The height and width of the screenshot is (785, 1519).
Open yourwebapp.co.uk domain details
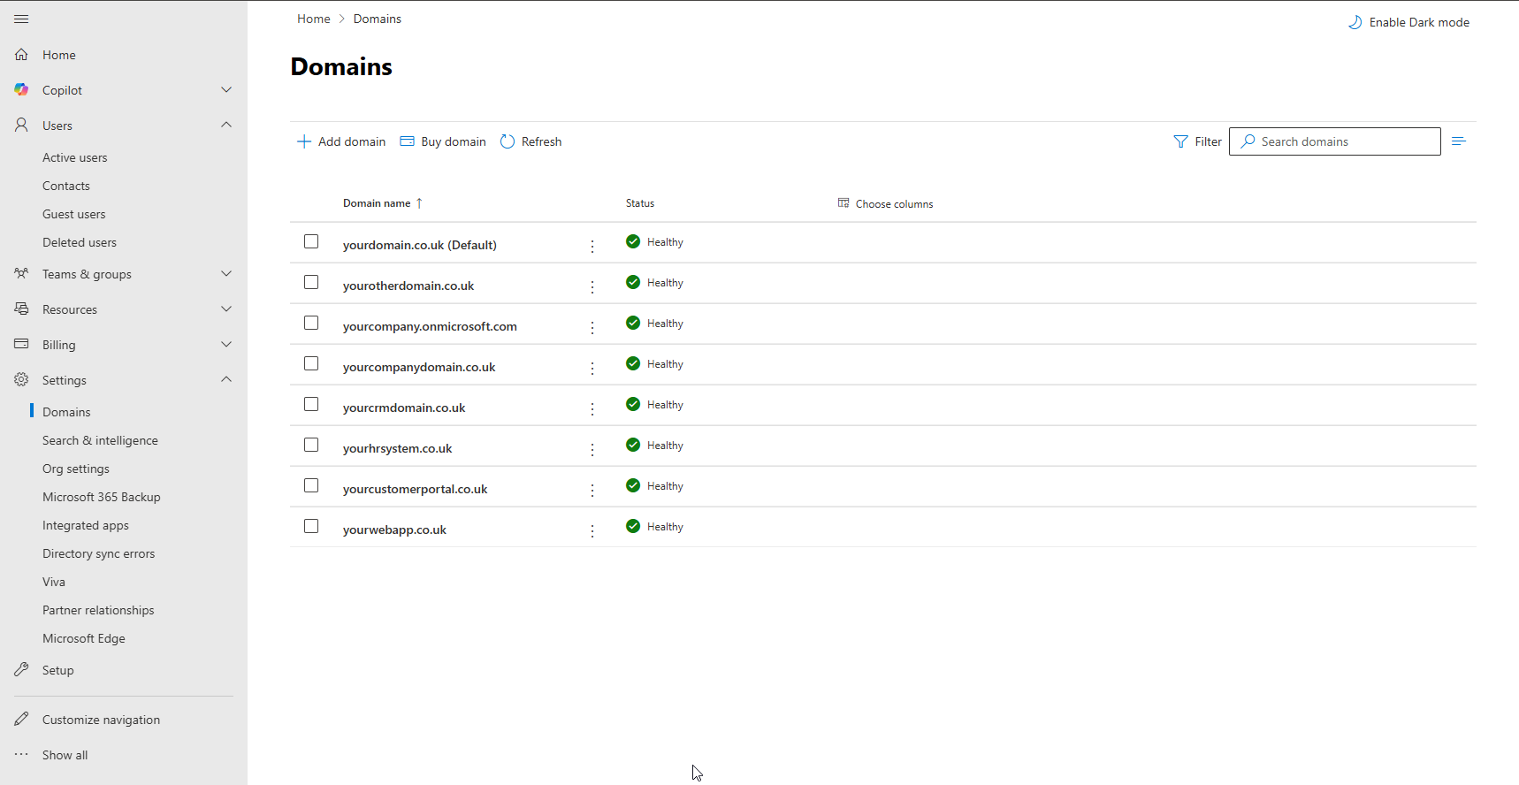click(394, 530)
